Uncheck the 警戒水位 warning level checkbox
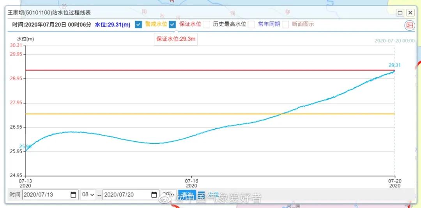421x208 pixels. pyautogui.click(x=138, y=25)
